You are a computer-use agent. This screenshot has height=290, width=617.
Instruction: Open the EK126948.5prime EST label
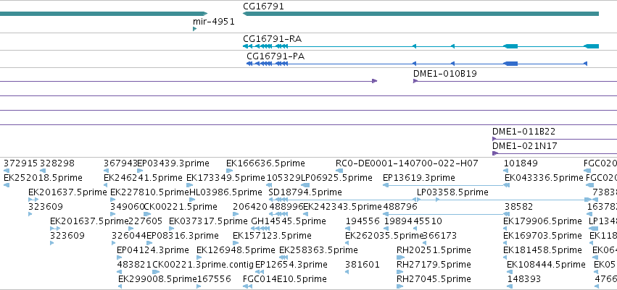pos(236,250)
